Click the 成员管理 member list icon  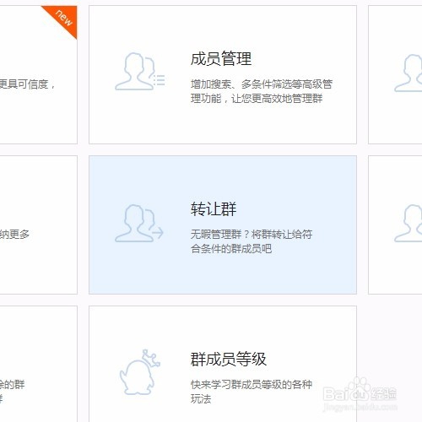pos(140,72)
